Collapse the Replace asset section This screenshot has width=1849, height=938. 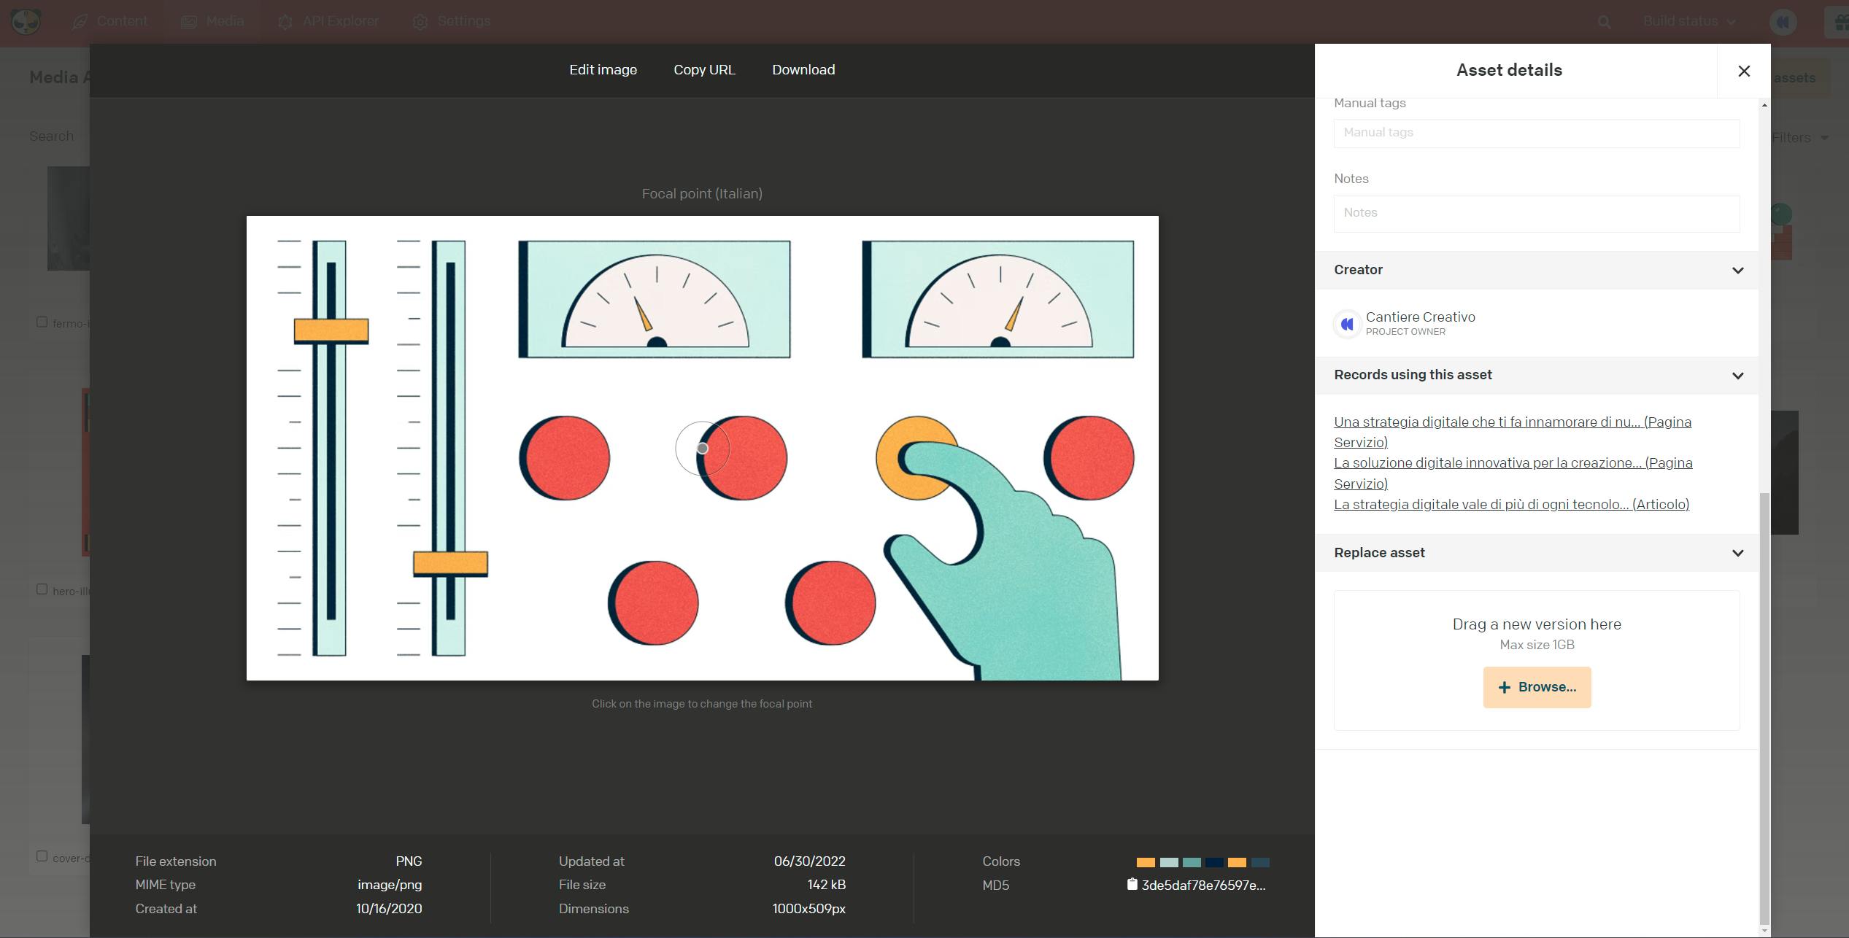pos(1737,554)
